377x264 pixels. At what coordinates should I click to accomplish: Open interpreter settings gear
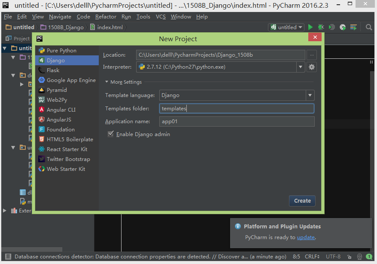[x=312, y=67]
